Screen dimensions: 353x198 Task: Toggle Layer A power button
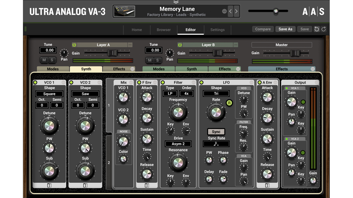point(74,45)
